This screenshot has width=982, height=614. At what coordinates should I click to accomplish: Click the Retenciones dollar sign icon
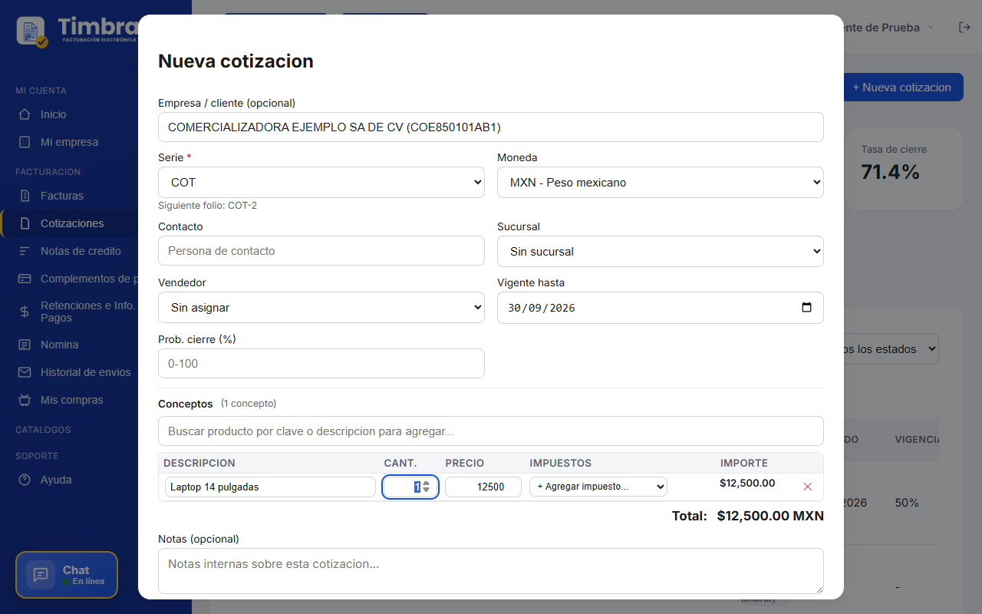click(x=25, y=312)
